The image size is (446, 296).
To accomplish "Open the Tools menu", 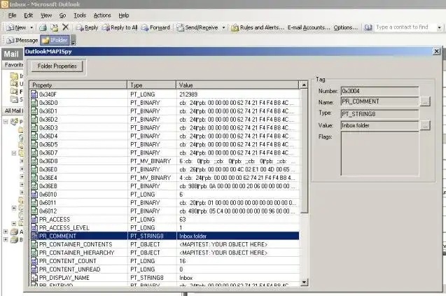I will 80,15.
